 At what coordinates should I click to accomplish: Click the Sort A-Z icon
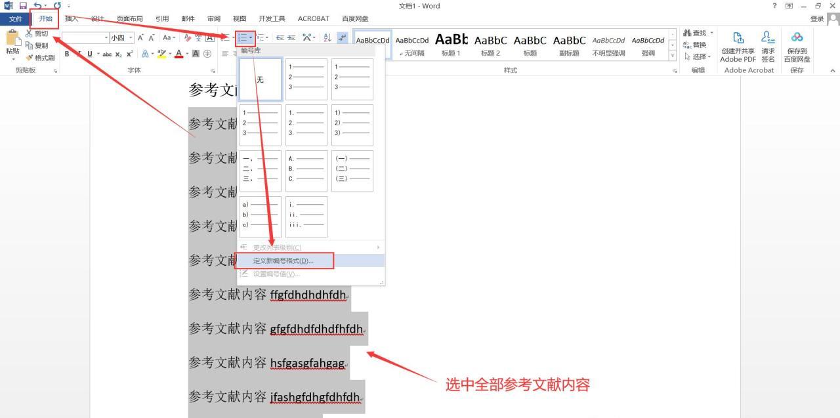(327, 38)
